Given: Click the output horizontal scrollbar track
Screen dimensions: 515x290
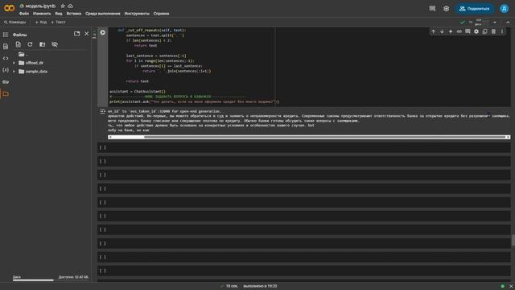Looking at the screenshot, I should click(x=309, y=137).
